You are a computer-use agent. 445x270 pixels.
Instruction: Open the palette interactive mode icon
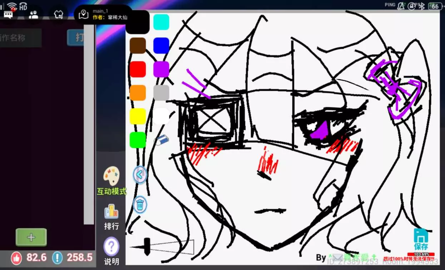point(111,176)
